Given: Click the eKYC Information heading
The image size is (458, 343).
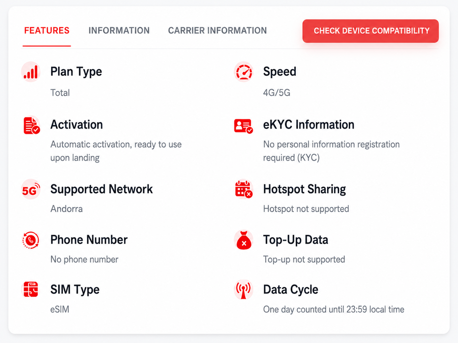Looking at the screenshot, I should coord(309,124).
